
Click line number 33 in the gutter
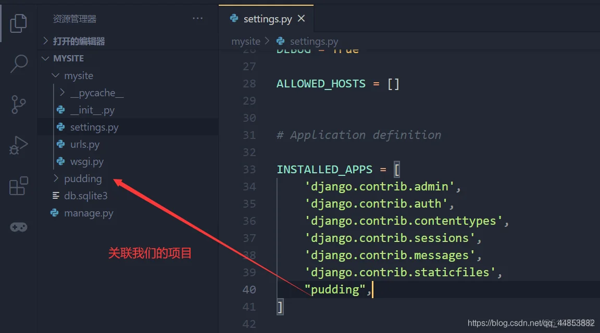(249, 170)
